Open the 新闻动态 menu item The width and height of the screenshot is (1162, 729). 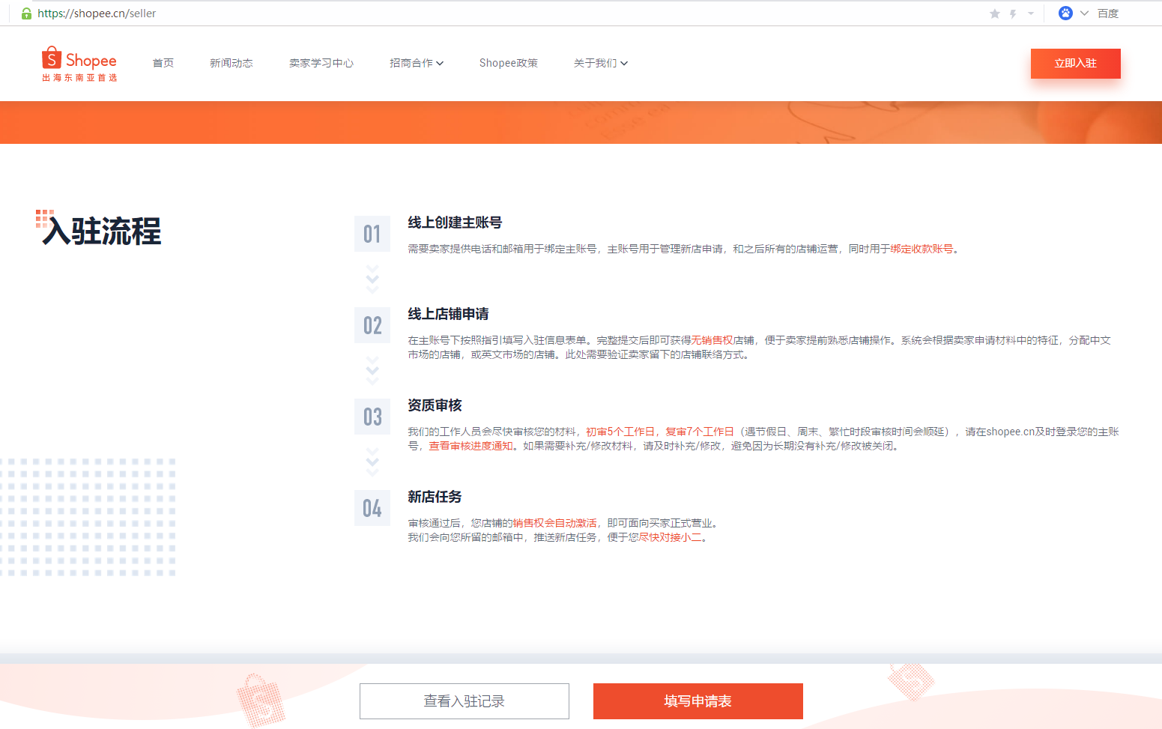pos(232,63)
